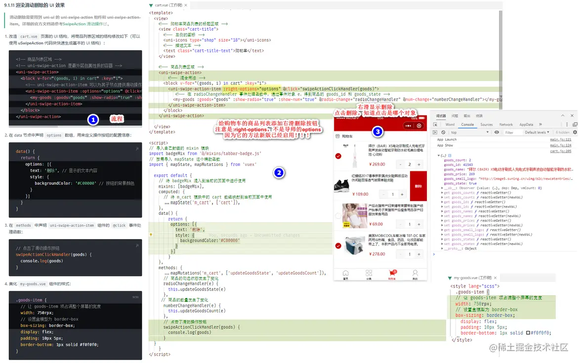Screen dimensions: 579x363
Task: Toggle the live expression eye in console
Action: [496, 132]
